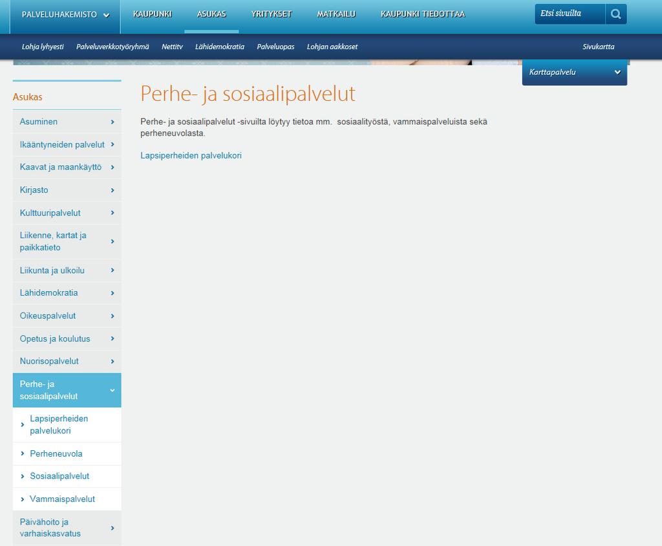Expand the Oikeuspalvelut chevron

click(x=112, y=316)
